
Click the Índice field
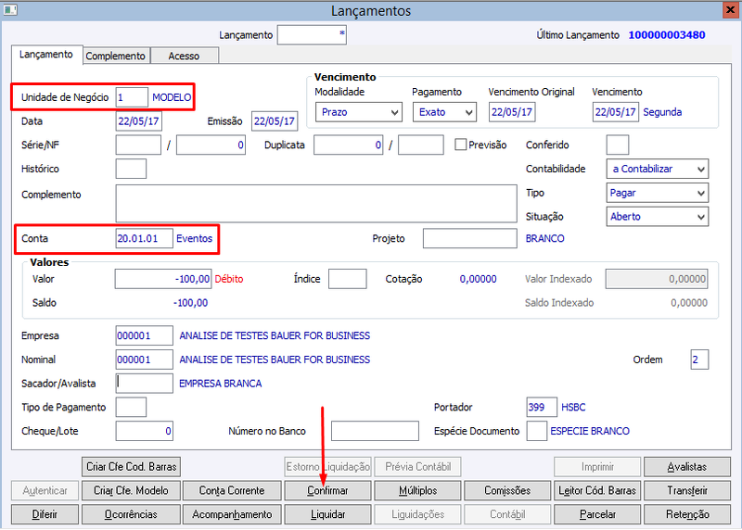click(347, 279)
